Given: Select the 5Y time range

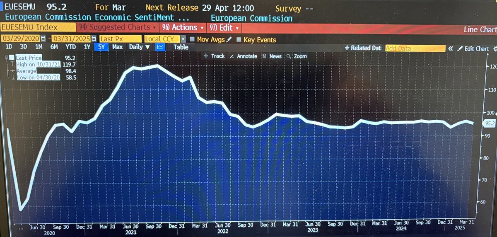Looking at the screenshot, I should tap(101, 47).
